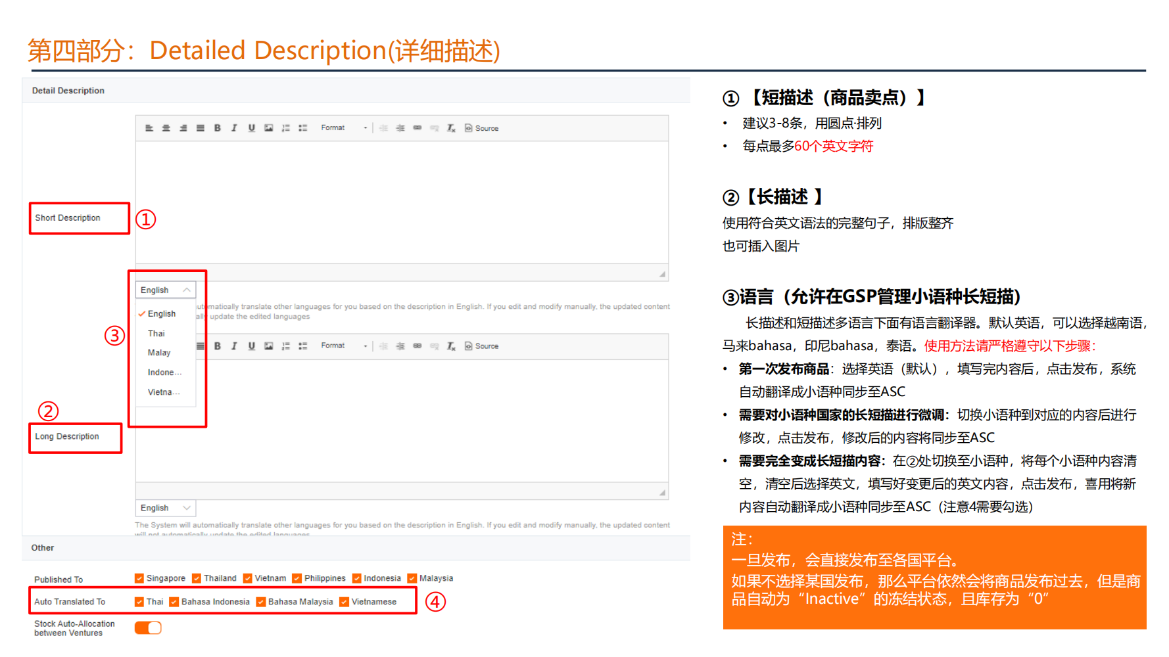Screen dimensions: 1169x657
Task: Create a numbered list in Short Description
Action: [x=285, y=127]
